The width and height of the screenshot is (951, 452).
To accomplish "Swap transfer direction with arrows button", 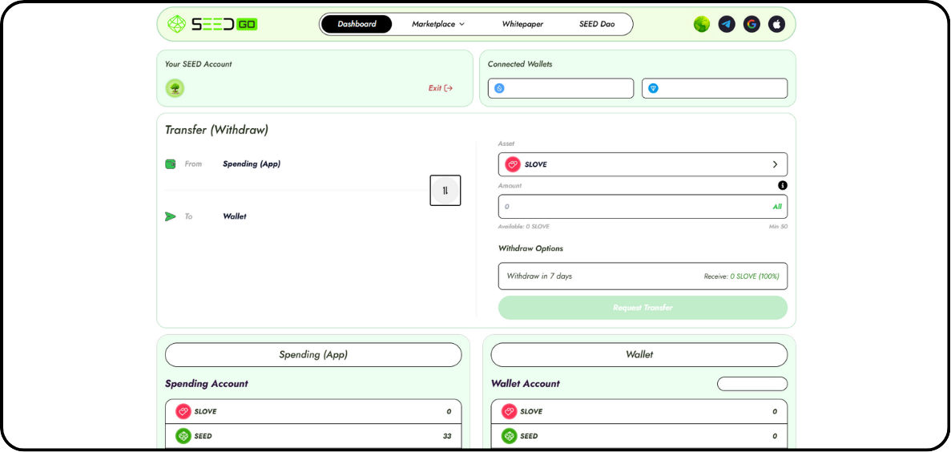I will (x=445, y=190).
